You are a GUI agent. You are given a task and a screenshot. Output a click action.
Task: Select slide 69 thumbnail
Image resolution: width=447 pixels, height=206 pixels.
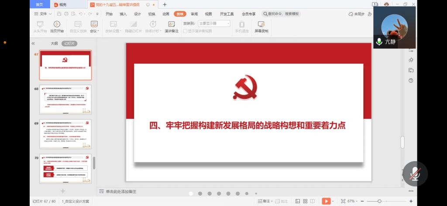[65, 134]
